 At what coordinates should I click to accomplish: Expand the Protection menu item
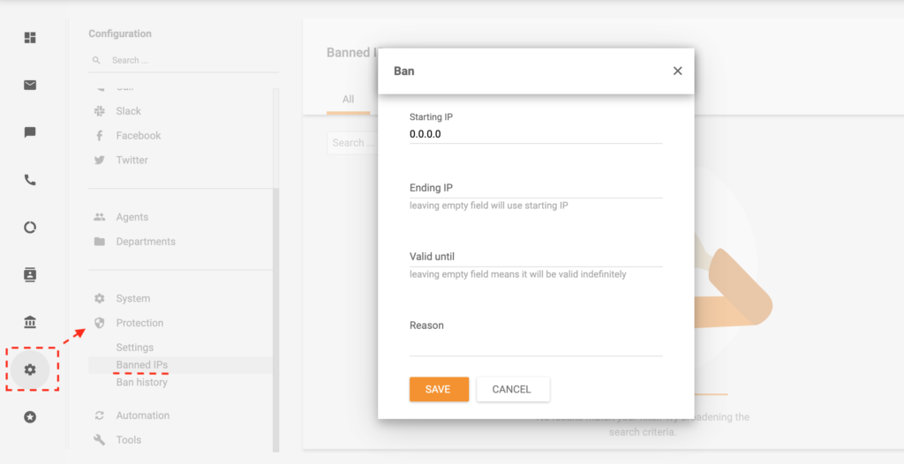pyautogui.click(x=139, y=323)
